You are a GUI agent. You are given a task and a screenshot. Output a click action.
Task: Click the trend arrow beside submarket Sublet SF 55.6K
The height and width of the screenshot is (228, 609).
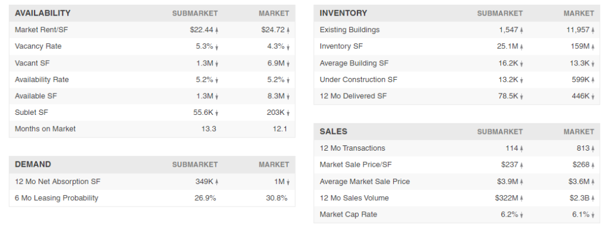click(x=216, y=113)
